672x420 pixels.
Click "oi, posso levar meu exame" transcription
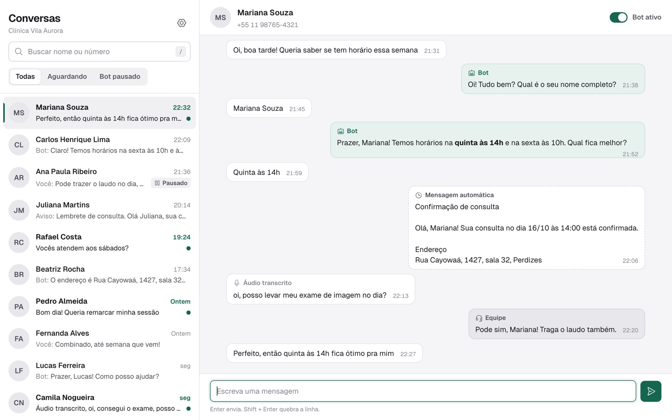point(310,295)
